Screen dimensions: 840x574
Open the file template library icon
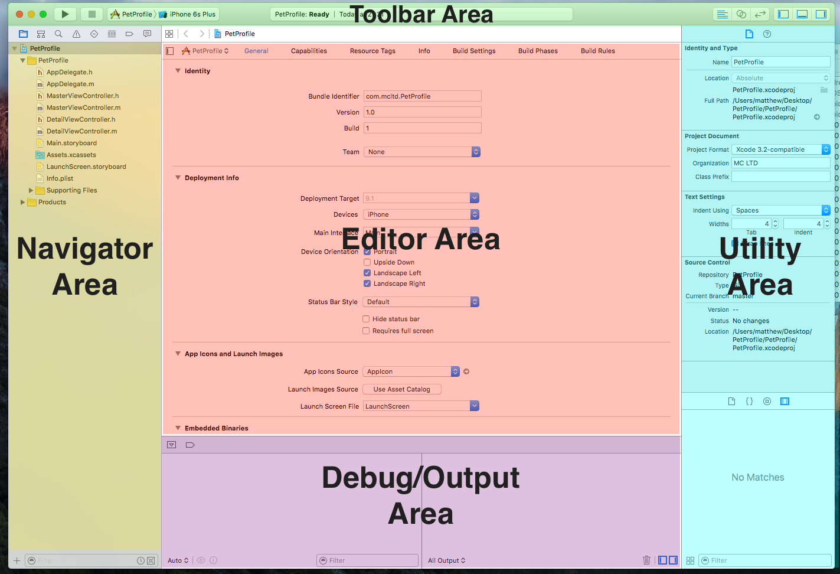click(x=731, y=402)
